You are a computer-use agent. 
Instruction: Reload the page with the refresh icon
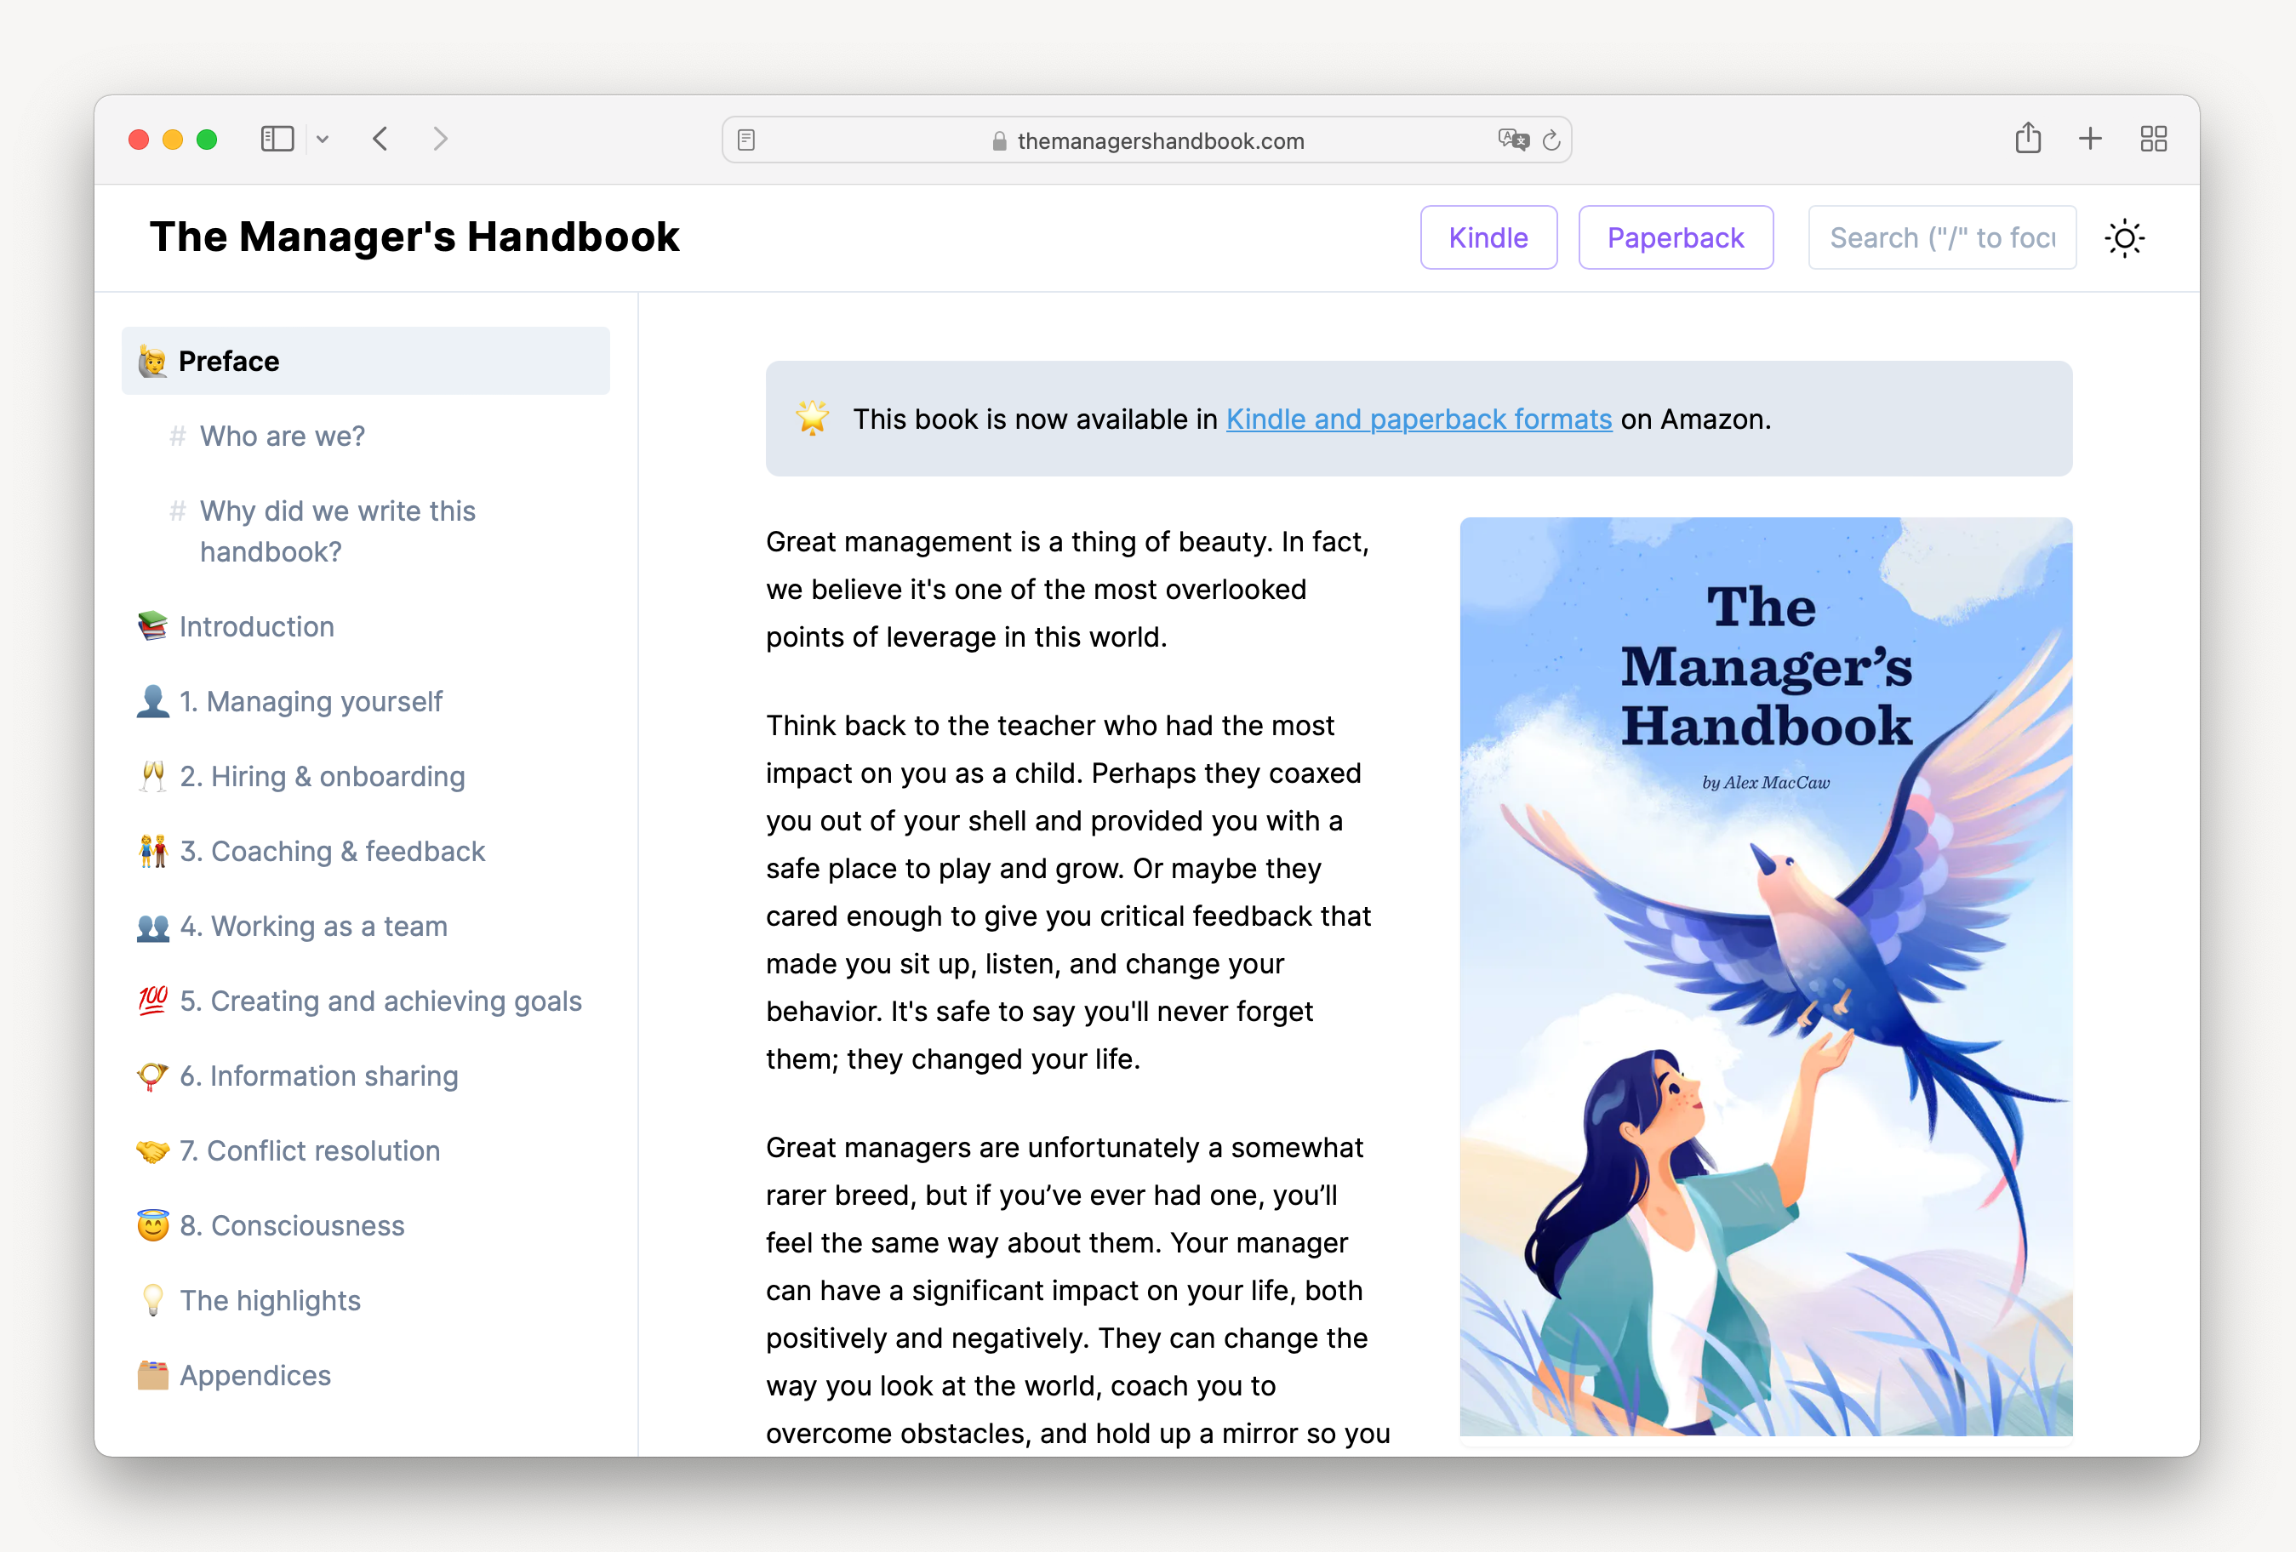1551,140
